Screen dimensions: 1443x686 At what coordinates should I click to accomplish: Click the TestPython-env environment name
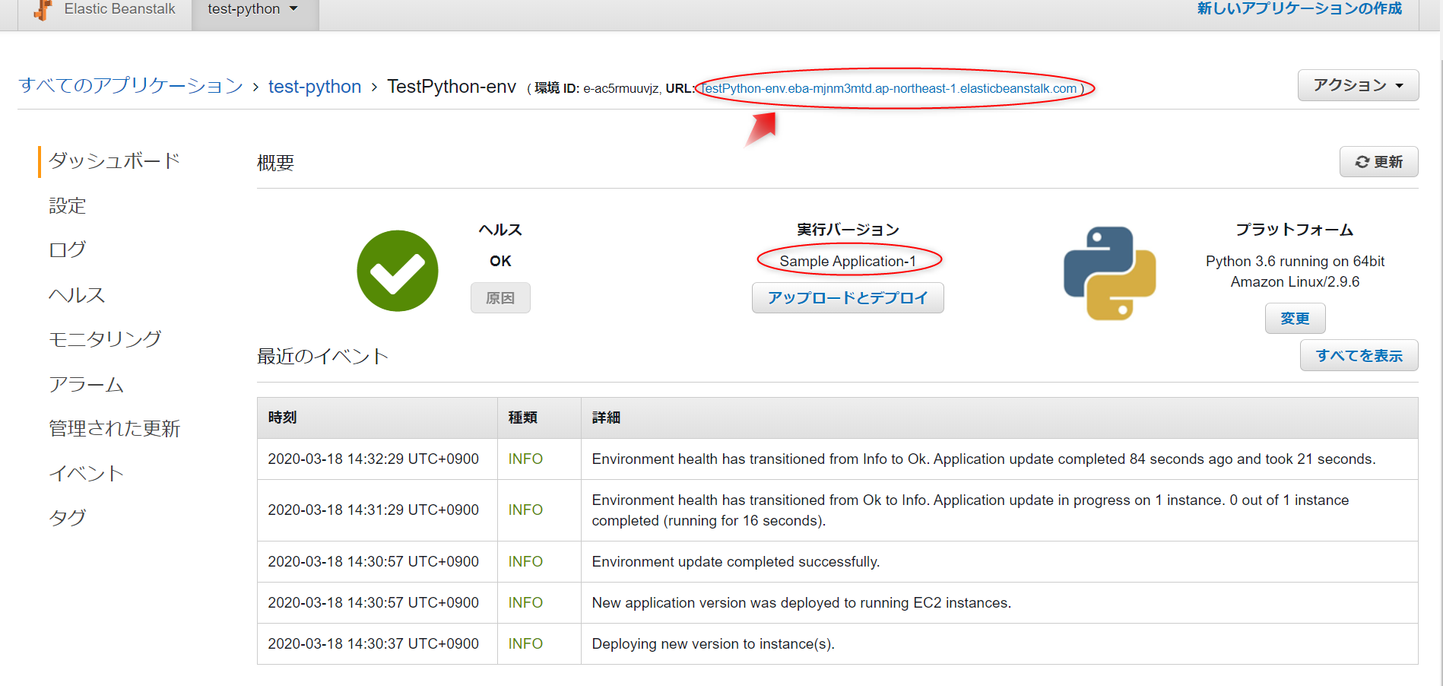coord(452,87)
